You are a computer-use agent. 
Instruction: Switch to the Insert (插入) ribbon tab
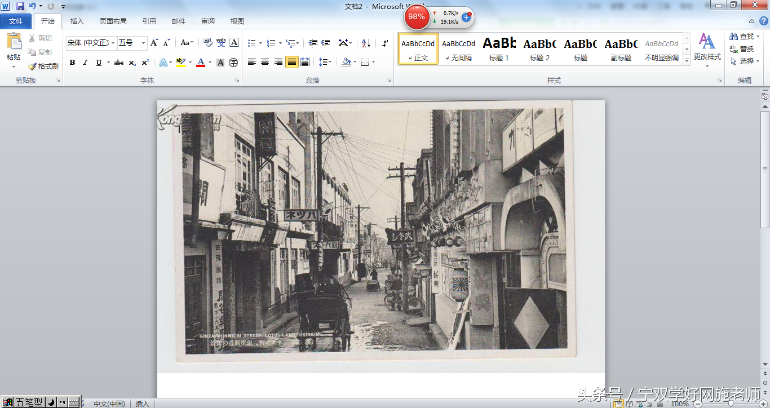coord(77,21)
